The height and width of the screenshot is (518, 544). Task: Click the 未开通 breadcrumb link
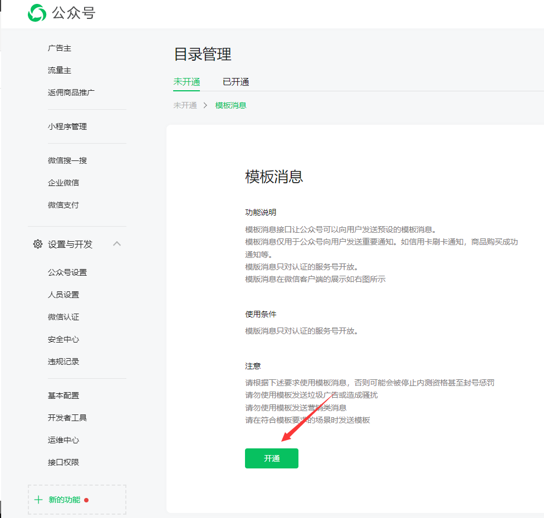pos(185,105)
